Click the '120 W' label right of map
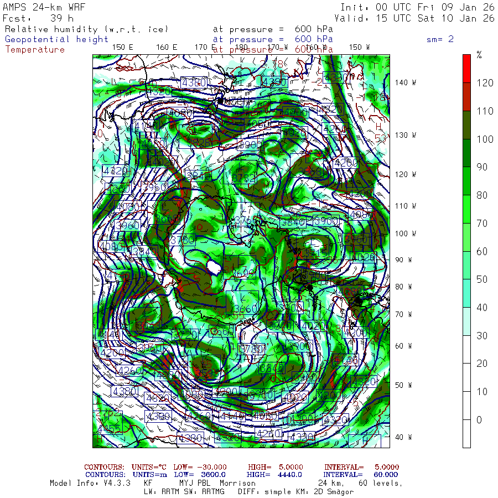 406,174
